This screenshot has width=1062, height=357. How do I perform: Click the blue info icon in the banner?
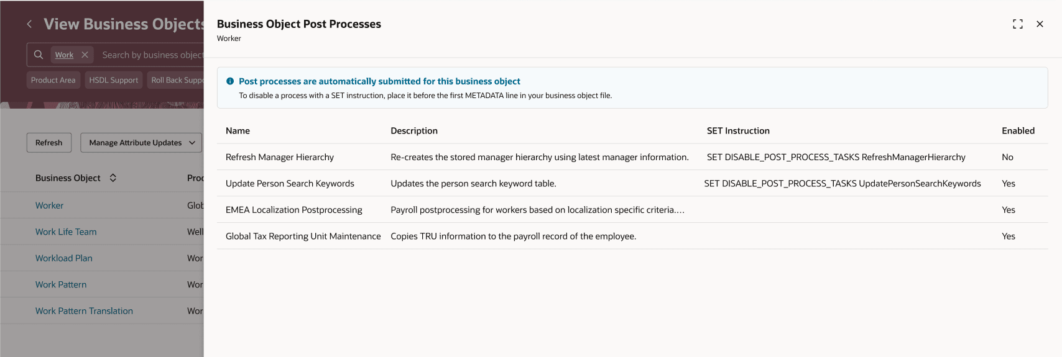(x=230, y=81)
